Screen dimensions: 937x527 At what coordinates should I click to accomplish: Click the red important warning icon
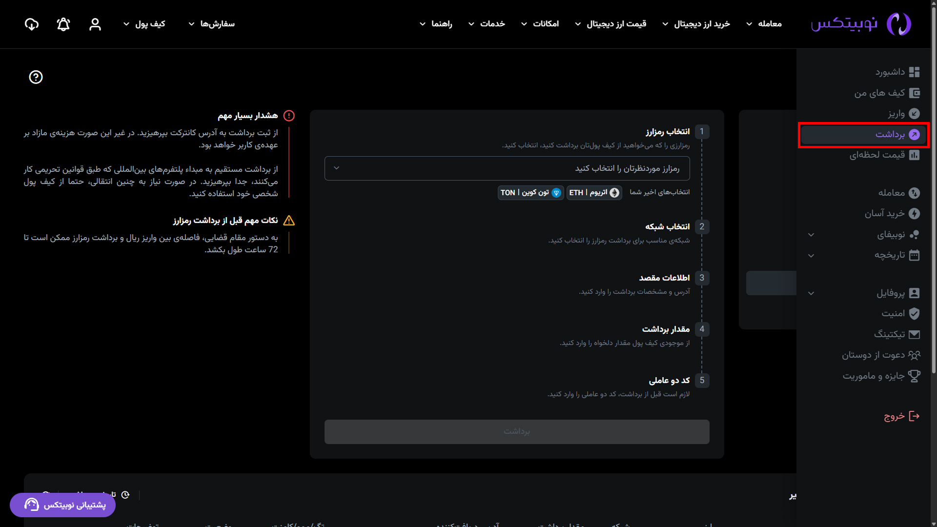289,116
